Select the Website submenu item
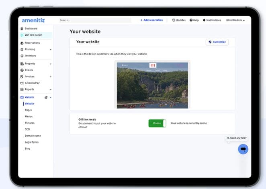 tap(29, 104)
